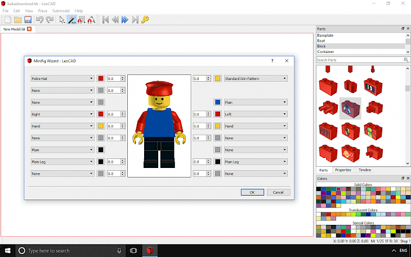Select the Container category
The image size is (411, 257).
click(361, 52)
